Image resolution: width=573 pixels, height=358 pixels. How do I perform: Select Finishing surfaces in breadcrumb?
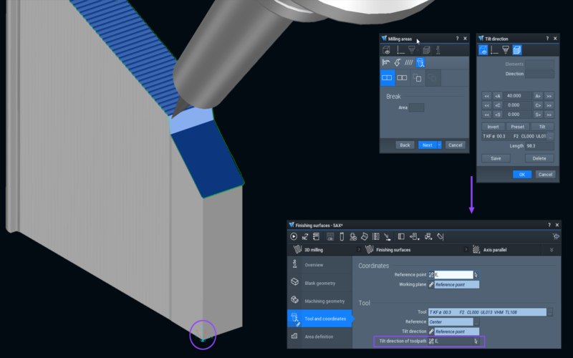(393, 250)
